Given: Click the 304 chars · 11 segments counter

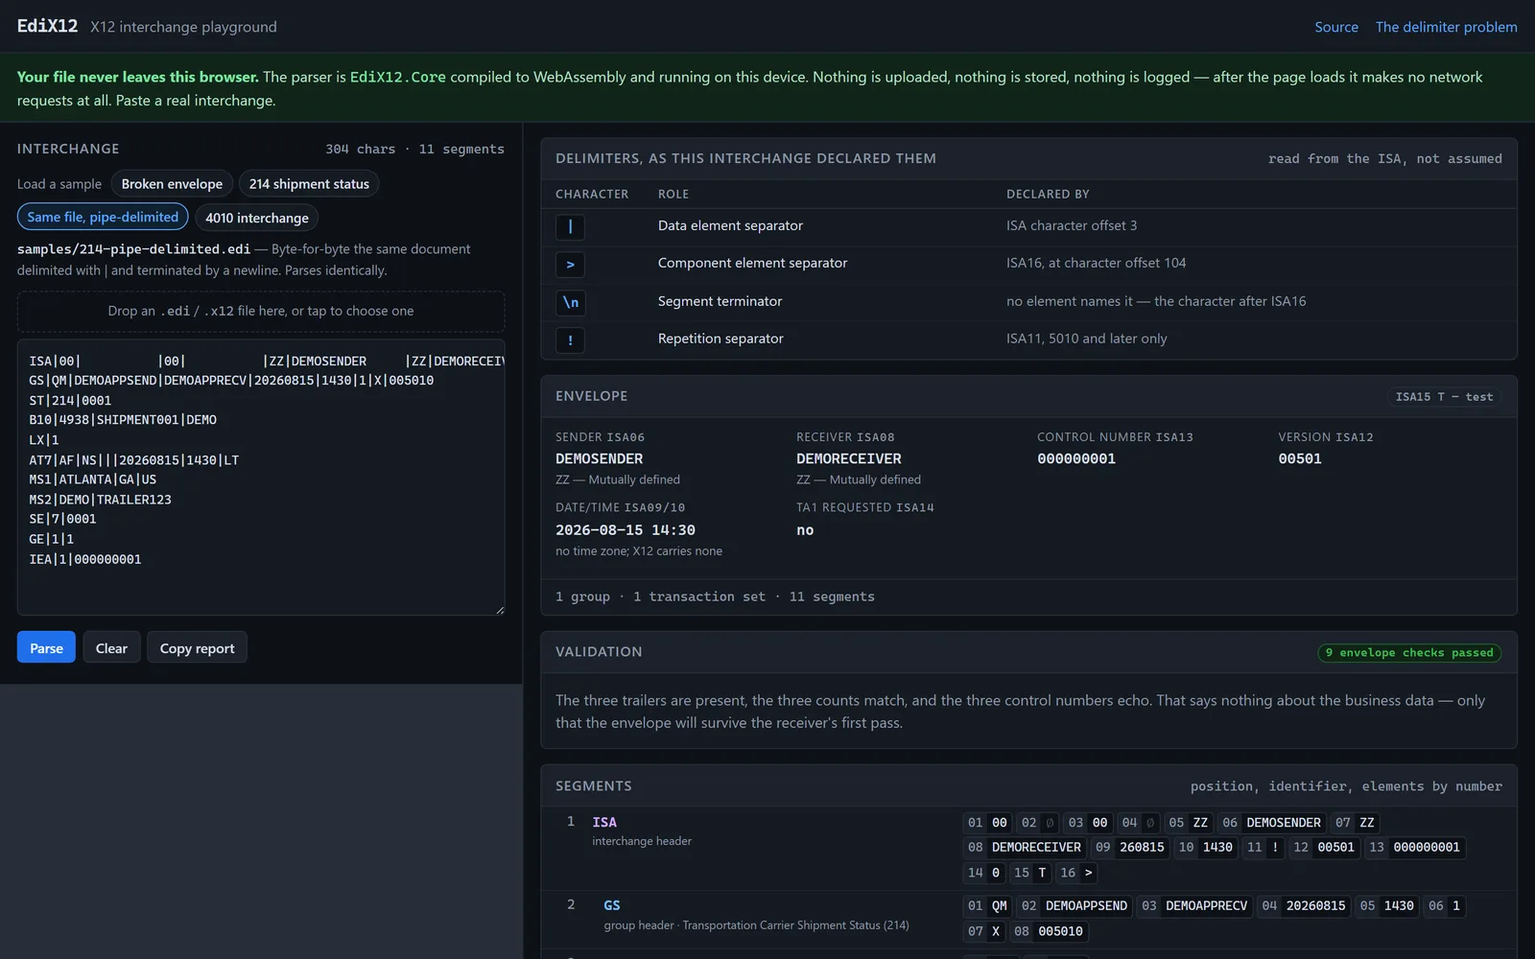Looking at the screenshot, I should (x=414, y=149).
